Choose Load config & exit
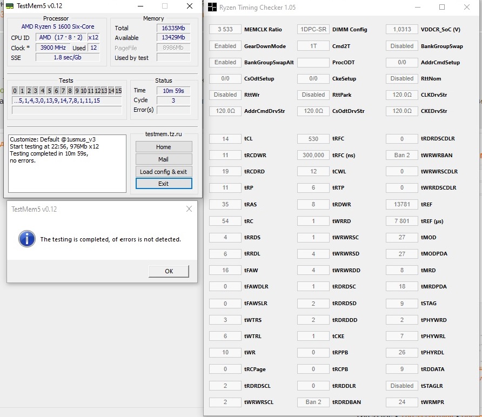482x417 pixels. (163, 172)
